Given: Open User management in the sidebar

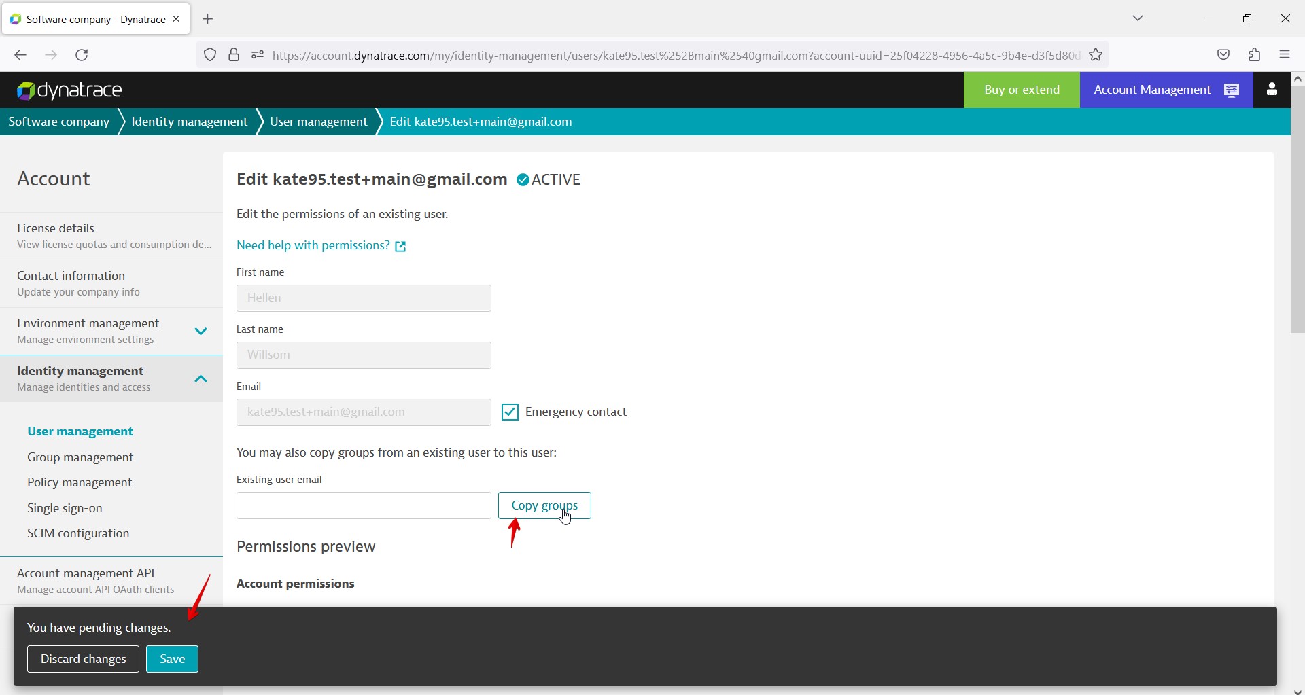Looking at the screenshot, I should tap(80, 431).
